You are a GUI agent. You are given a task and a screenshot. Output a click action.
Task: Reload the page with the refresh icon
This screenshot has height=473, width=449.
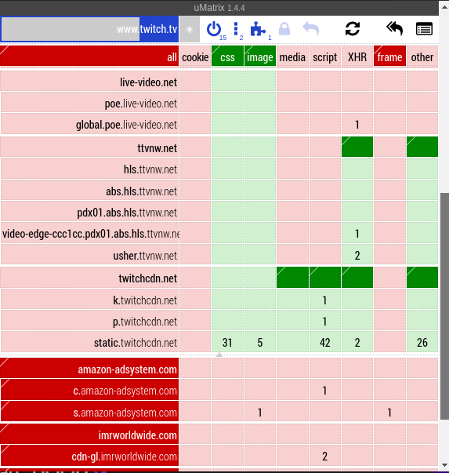coord(353,29)
